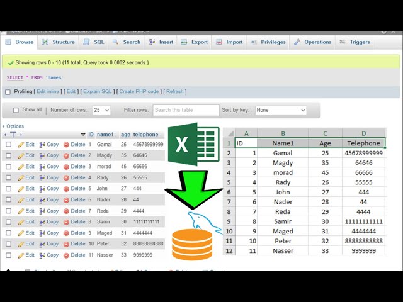Expand the + Options link
Viewport: 403px width, 302px height.
click(x=13, y=126)
